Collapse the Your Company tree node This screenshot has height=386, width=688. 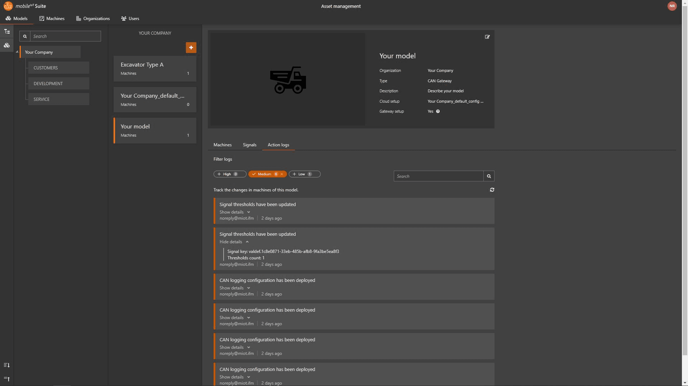[17, 52]
